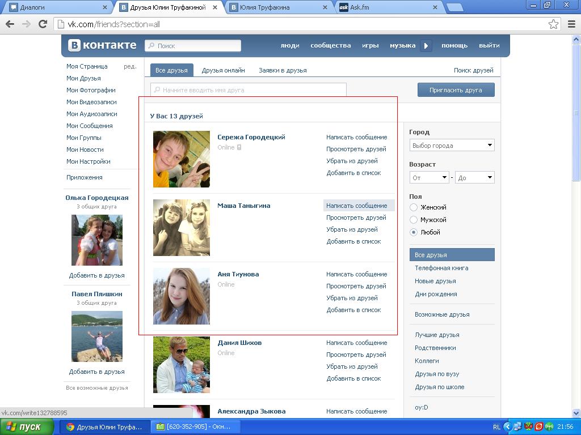This screenshot has width=581, height=435.
Task: Click the RL language indicator
Action: (x=496, y=427)
